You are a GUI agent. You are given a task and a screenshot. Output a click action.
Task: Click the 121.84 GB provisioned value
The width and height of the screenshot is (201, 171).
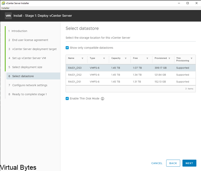pos(160,75)
